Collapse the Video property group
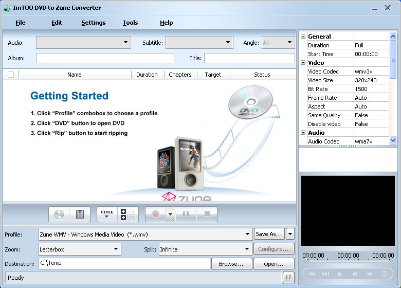Screen dimensions: 401x288 303,63
